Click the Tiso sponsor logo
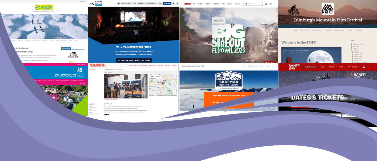 tap(73, 56)
